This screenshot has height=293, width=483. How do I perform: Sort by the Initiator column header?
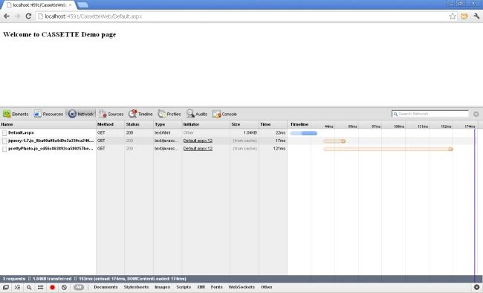coord(206,124)
